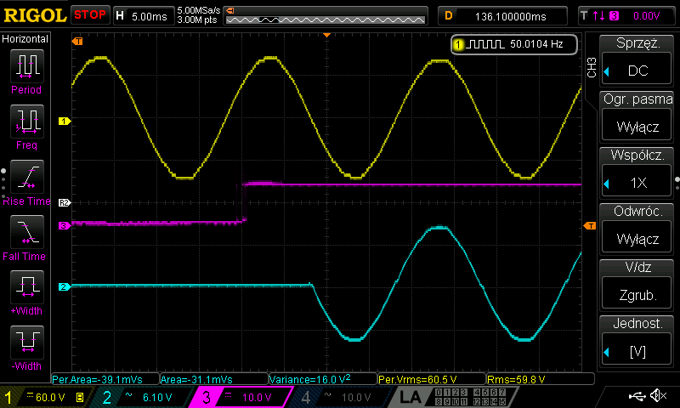Viewport: 680px width, 408px height.
Task: Pick the +Width measurement icon
Action: pyautogui.click(x=25, y=287)
